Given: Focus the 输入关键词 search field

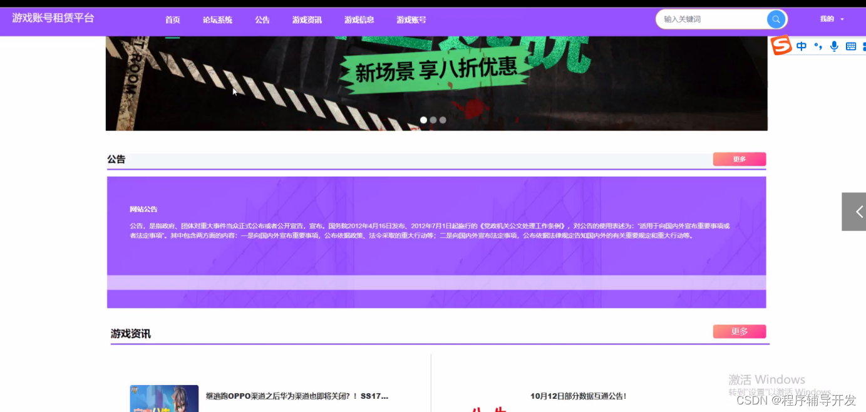Looking at the screenshot, I should 713,19.
